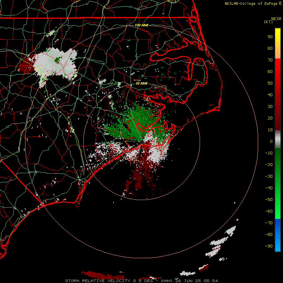Click the [KT] units label above colorbar

[x=268, y=22]
